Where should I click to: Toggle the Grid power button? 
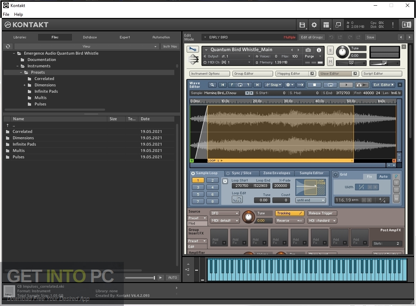[335, 175]
